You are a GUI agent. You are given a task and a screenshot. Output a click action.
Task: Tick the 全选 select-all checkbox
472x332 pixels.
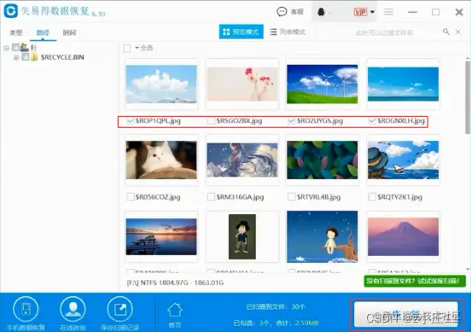pyautogui.click(x=127, y=48)
